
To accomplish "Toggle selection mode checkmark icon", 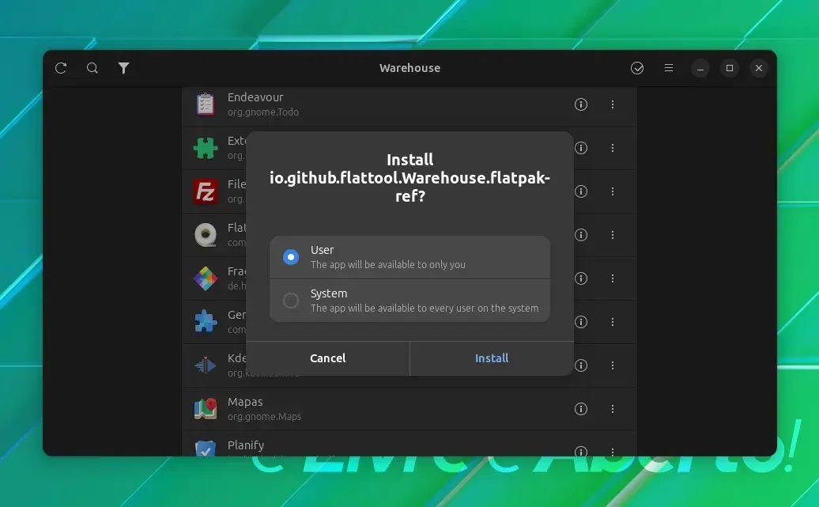I will point(637,68).
